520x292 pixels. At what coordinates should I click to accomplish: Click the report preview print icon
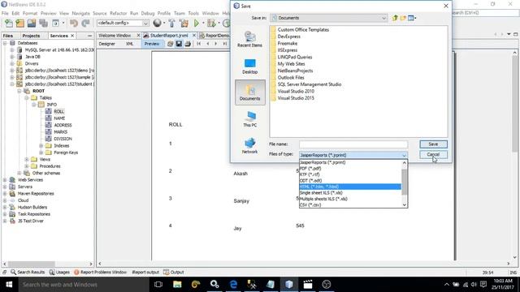(188, 44)
